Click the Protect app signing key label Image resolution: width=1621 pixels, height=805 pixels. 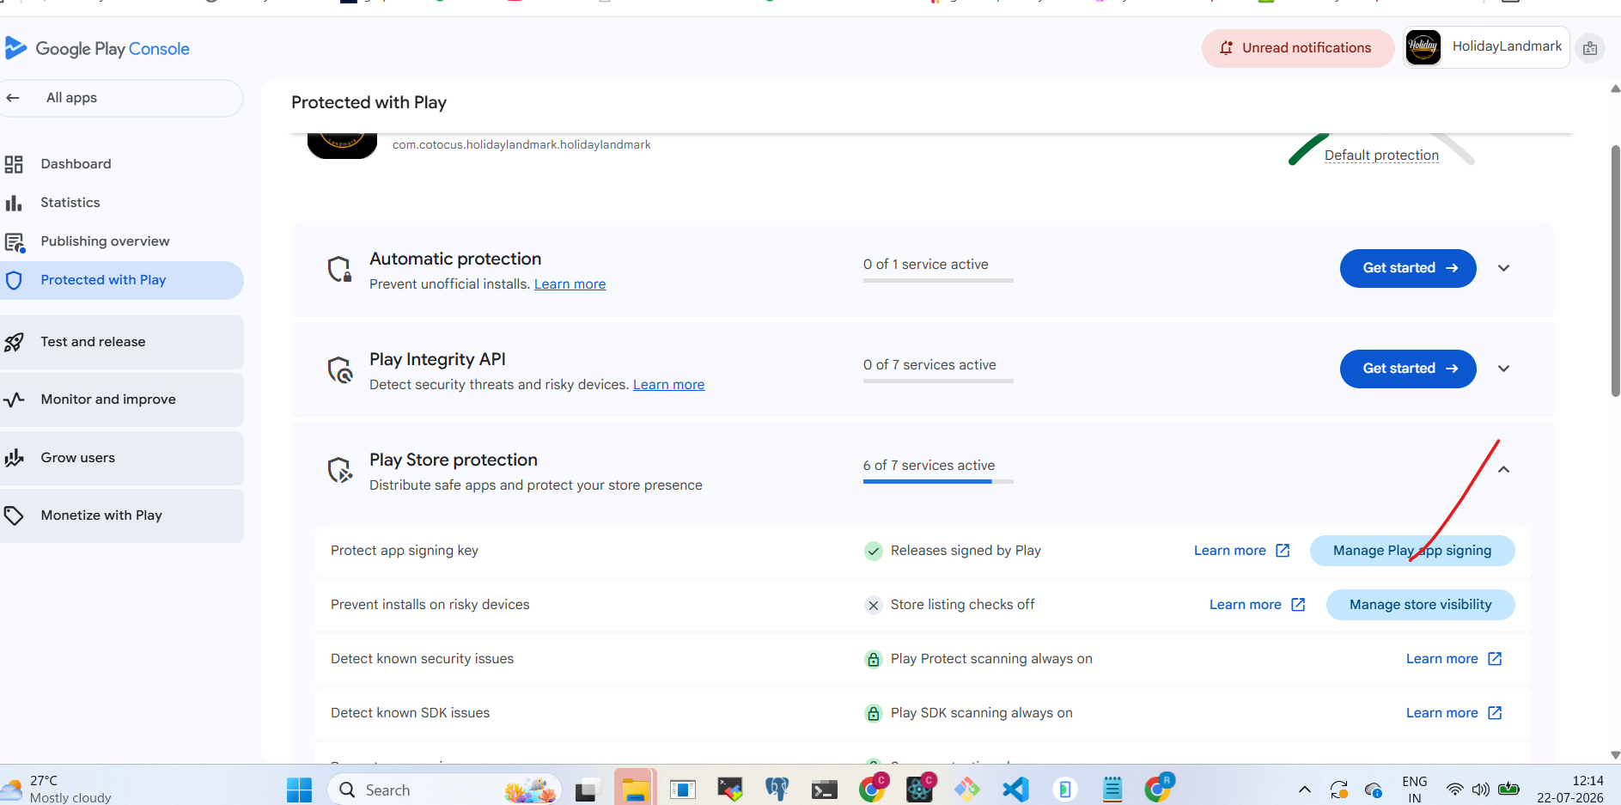point(405,551)
